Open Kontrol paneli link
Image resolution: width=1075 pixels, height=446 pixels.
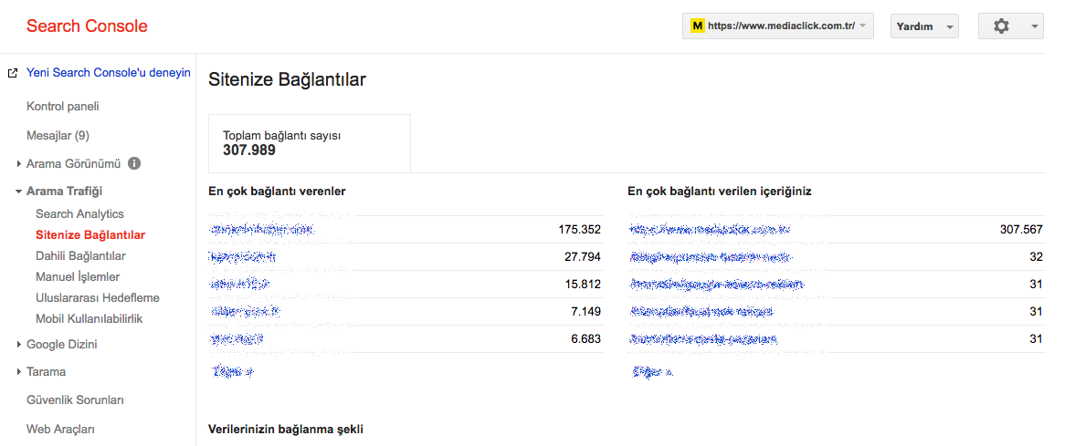62,107
